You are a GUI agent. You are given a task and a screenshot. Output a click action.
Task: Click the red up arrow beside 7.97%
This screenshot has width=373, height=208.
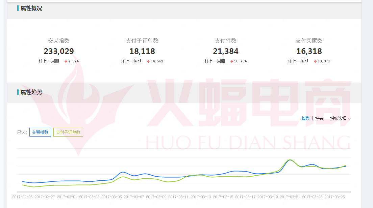click(x=66, y=61)
